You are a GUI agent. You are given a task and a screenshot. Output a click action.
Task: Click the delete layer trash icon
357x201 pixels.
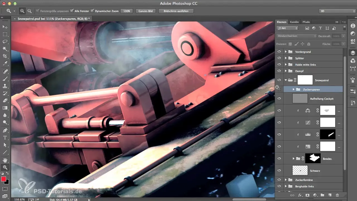click(x=337, y=195)
